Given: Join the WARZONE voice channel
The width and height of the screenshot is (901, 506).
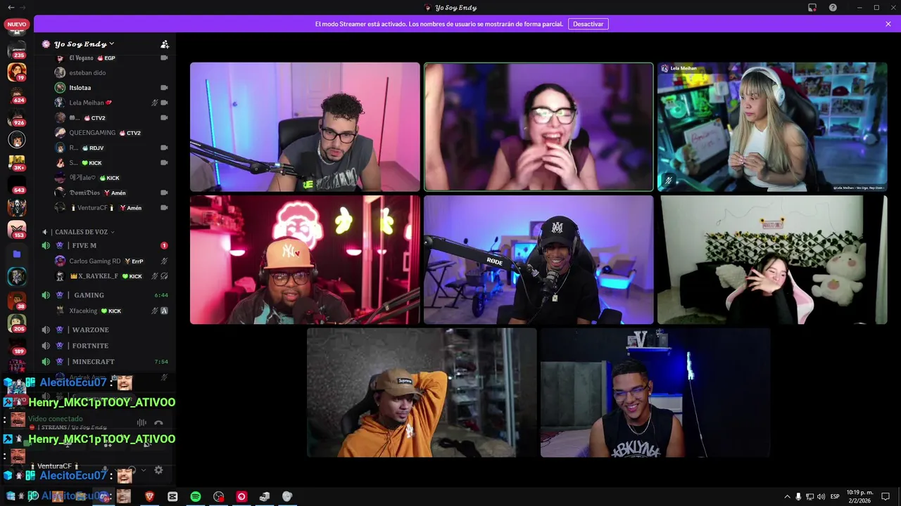Looking at the screenshot, I should click(x=105, y=330).
